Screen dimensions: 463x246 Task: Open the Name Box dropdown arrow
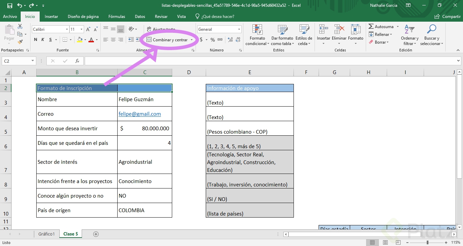[x=33, y=61]
